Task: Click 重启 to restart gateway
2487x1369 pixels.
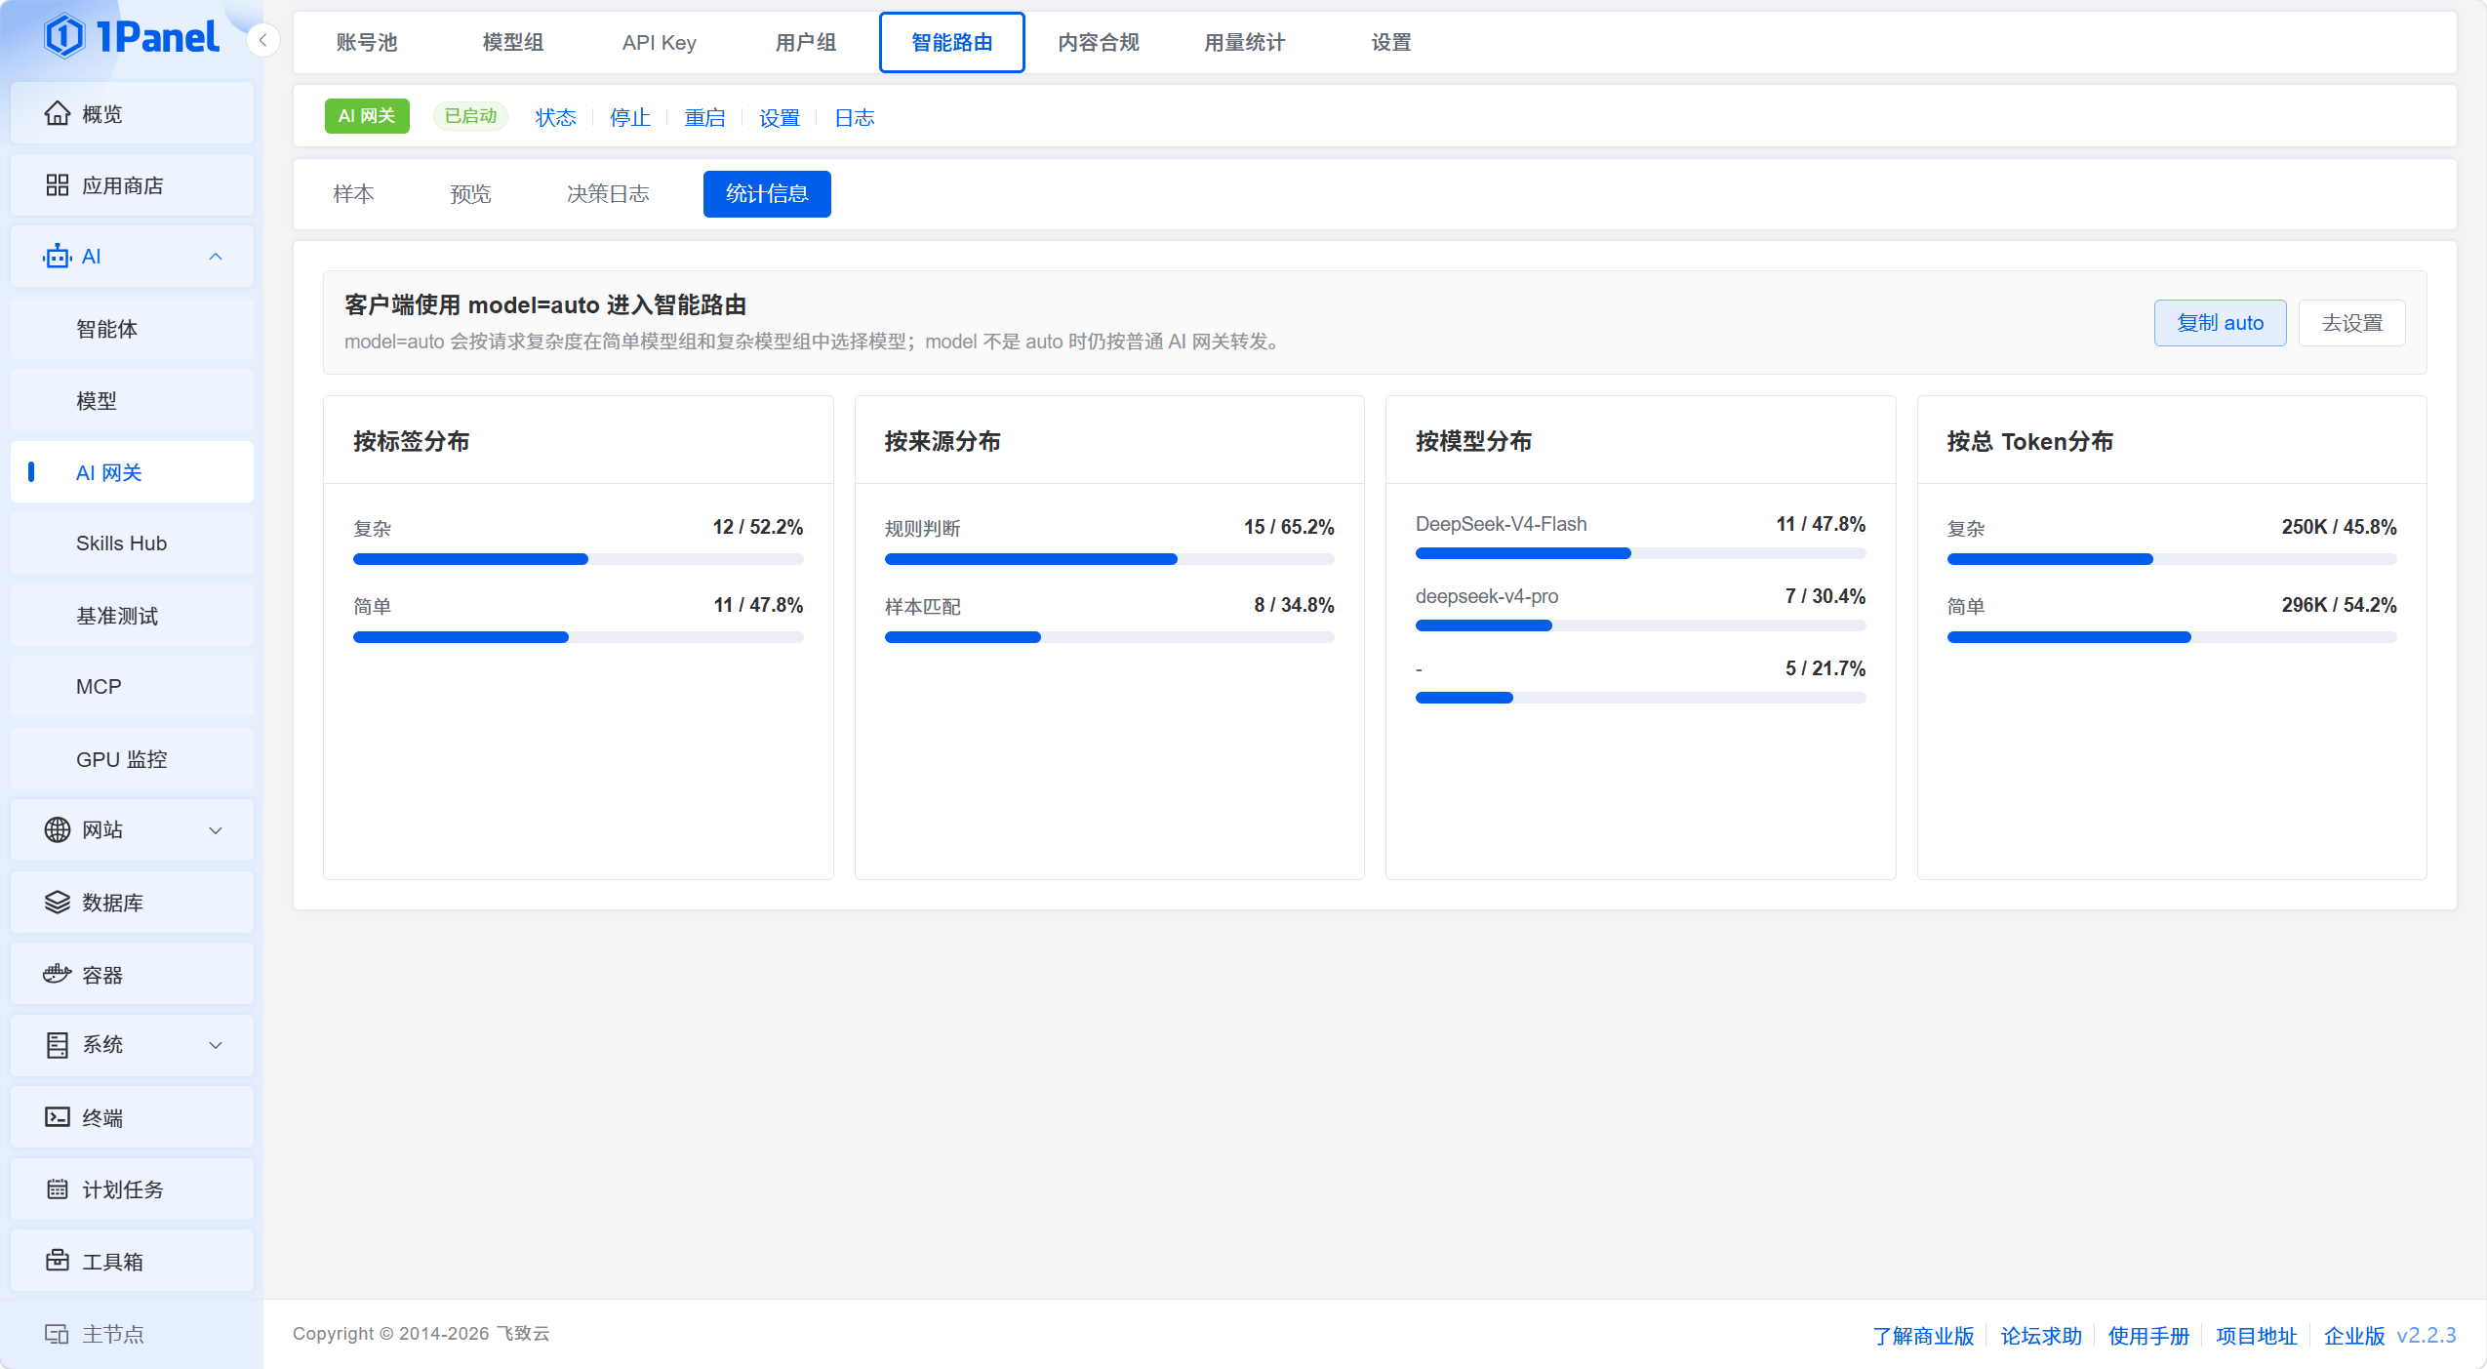Action: coord(705,117)
